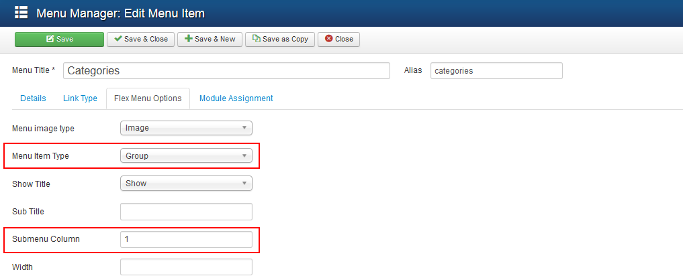
Task: Click the Save & New plus icon
Action: pyautogui.click(x=189, y=39)
